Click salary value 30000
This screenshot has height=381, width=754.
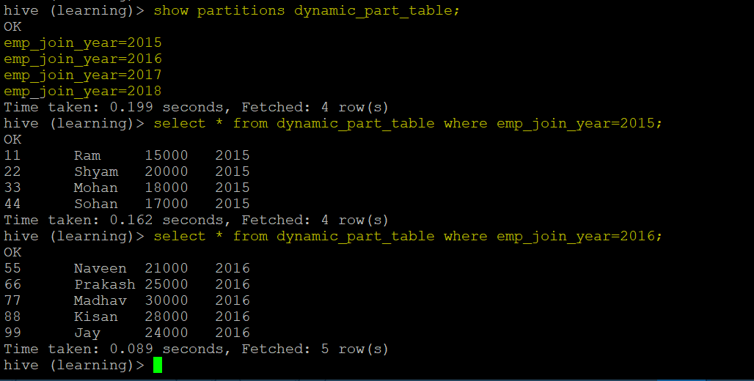tap(166, 300)
